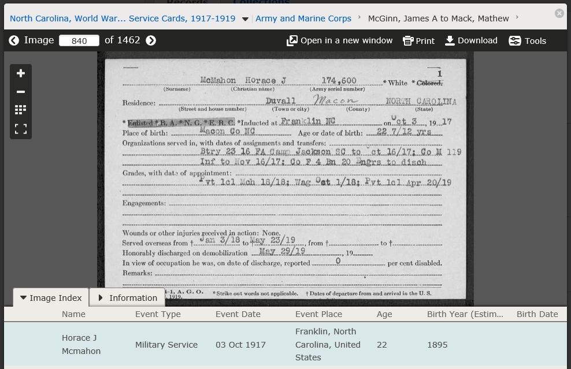Go to previous image arrow
This screenshot has width=571, height=369.
coord(14,40)
